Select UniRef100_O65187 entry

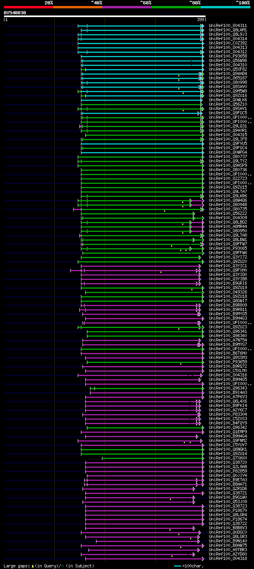pos(228,78)
